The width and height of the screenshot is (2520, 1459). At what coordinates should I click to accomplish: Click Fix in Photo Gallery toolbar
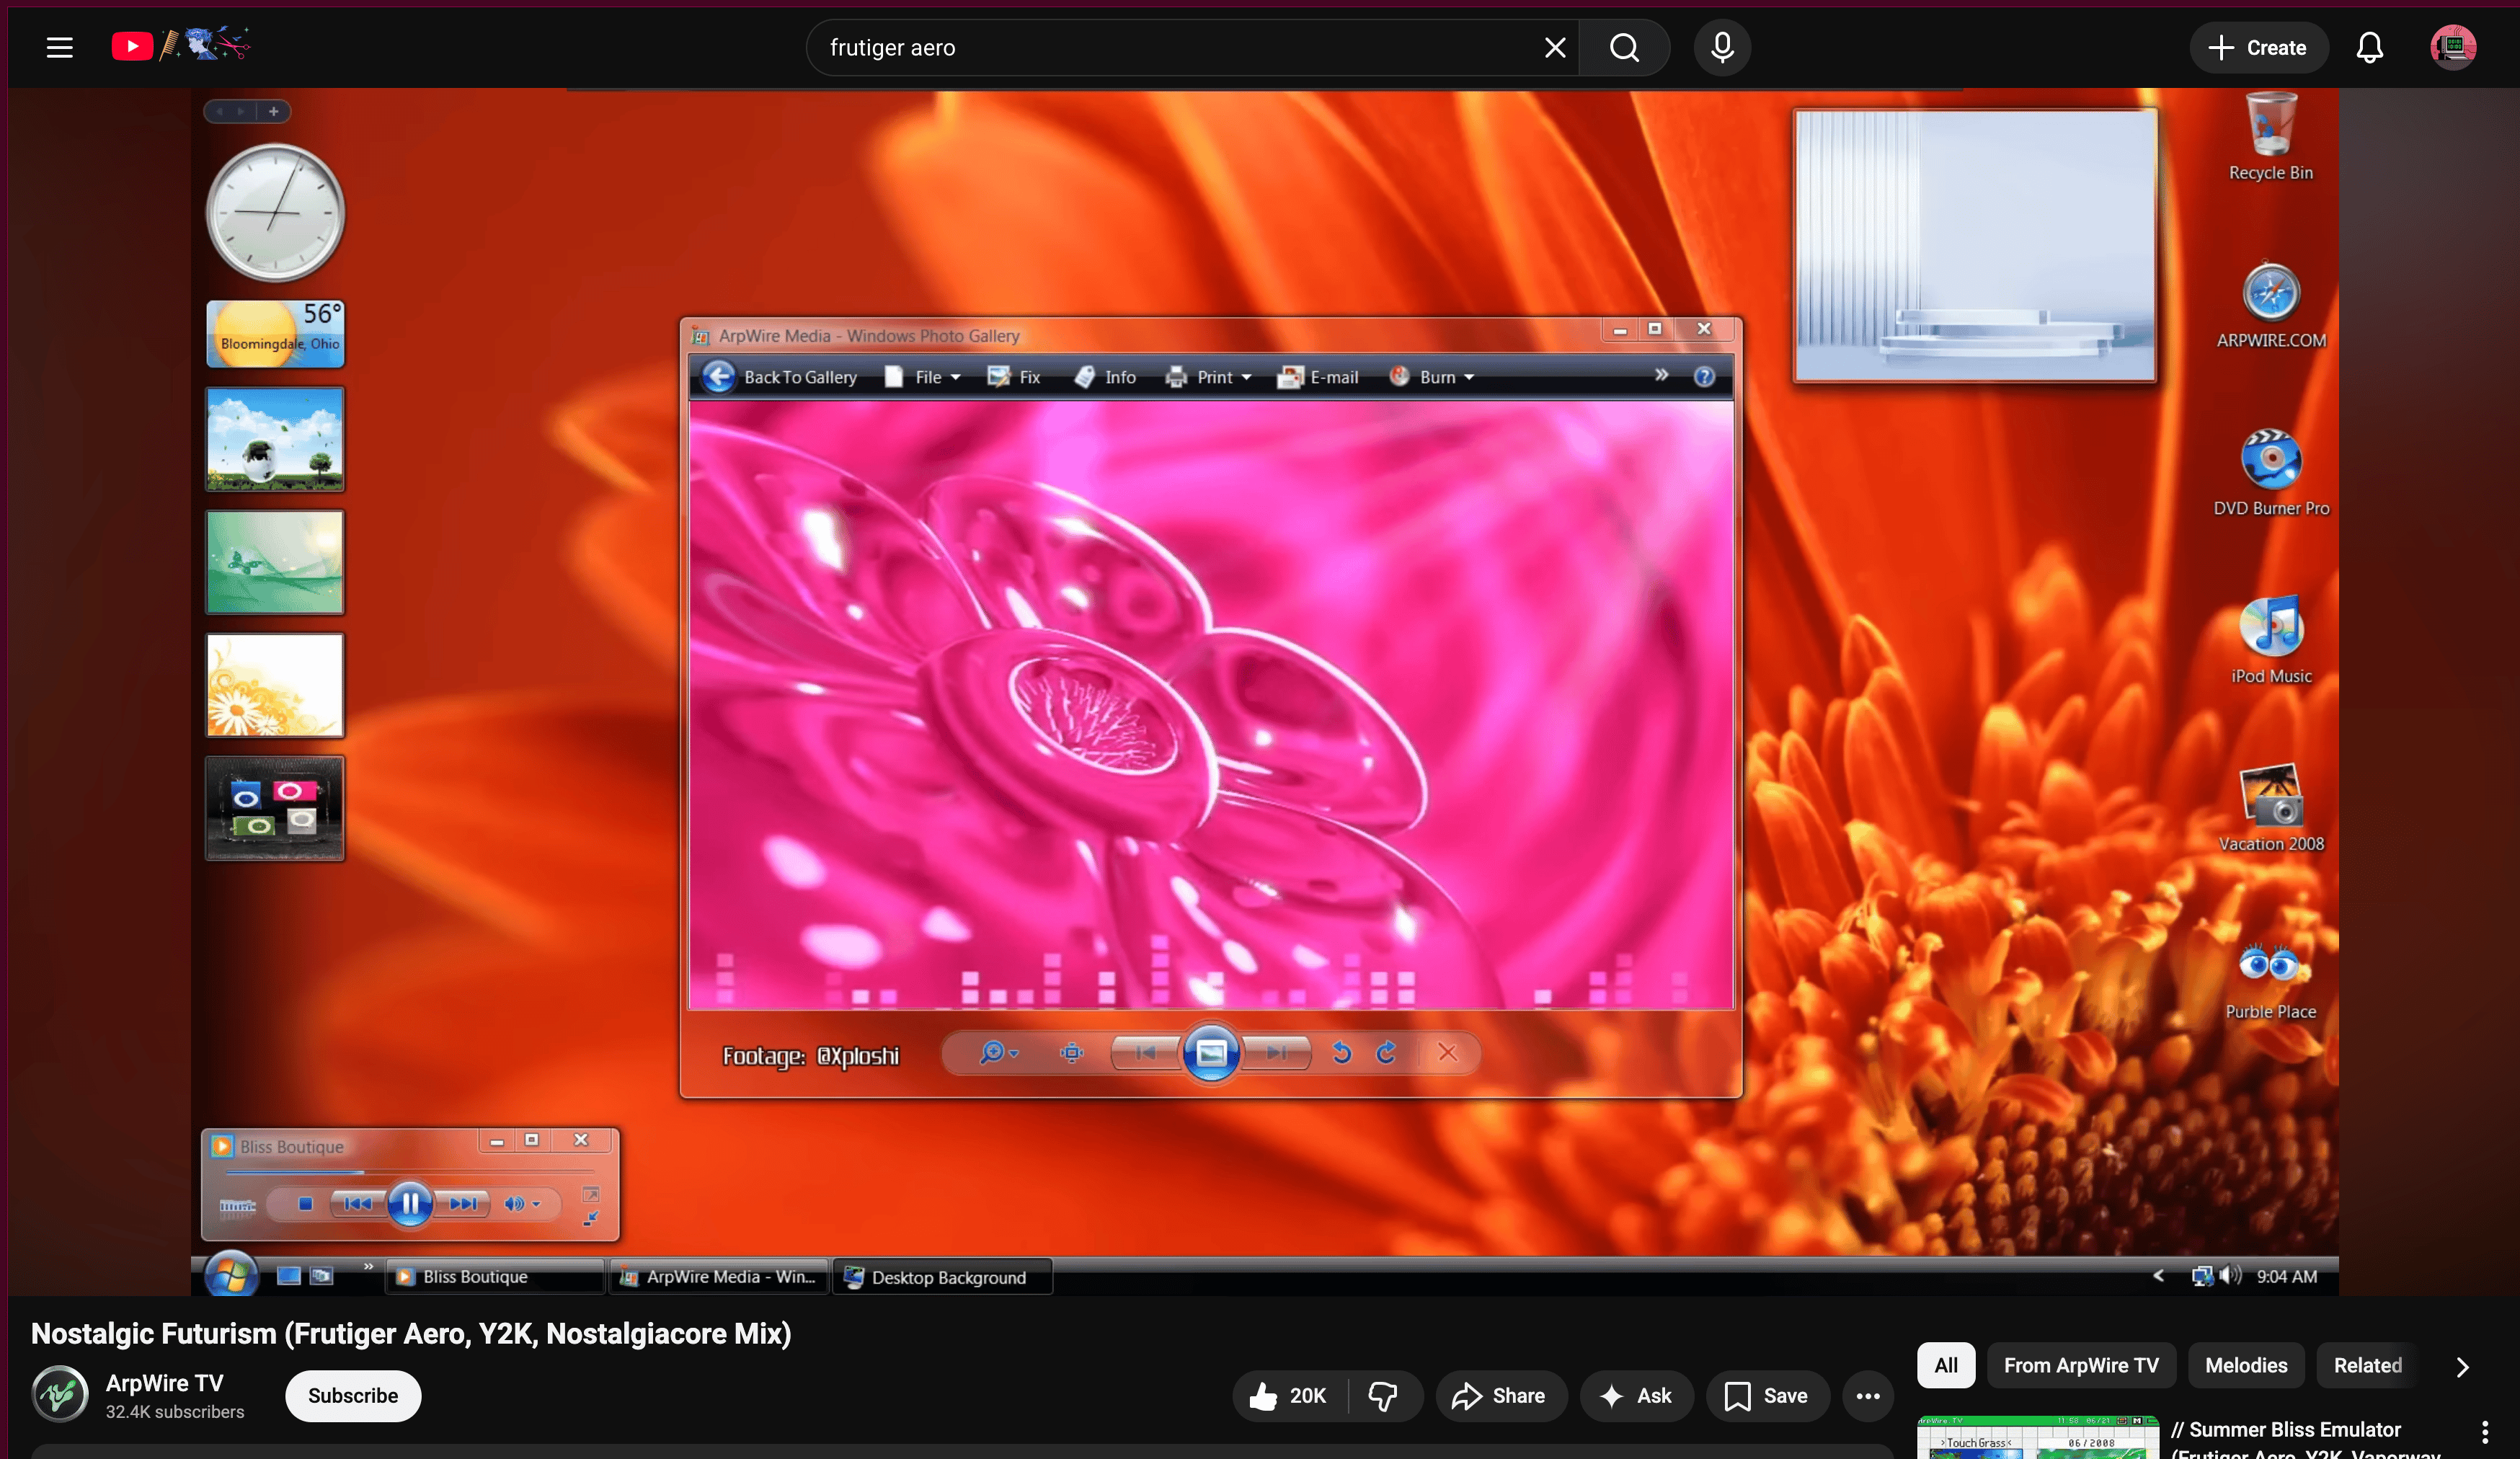pyautogui.click(x=1014, y=377)
